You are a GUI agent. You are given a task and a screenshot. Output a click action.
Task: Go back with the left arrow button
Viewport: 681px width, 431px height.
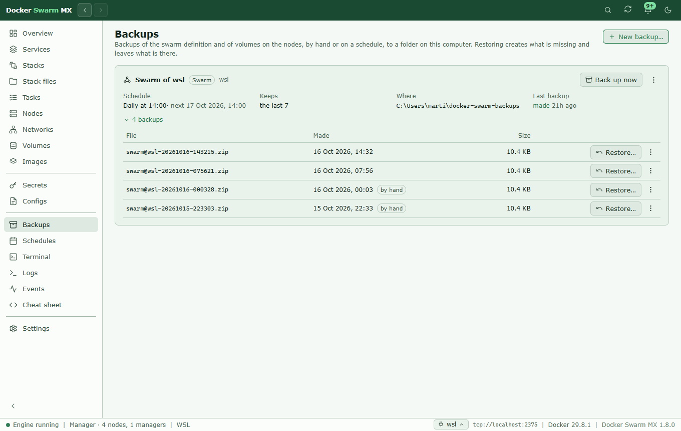pyautogui.click(x=85, y=10)
